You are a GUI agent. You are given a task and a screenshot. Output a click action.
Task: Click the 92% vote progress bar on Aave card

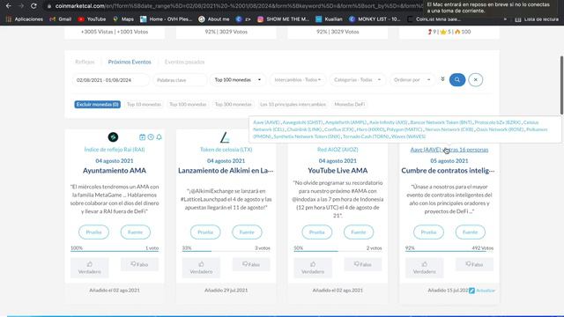(x=449, y=251)
